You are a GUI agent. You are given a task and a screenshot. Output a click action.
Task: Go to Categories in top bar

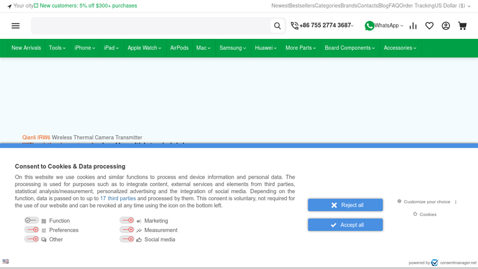(327, 6)
